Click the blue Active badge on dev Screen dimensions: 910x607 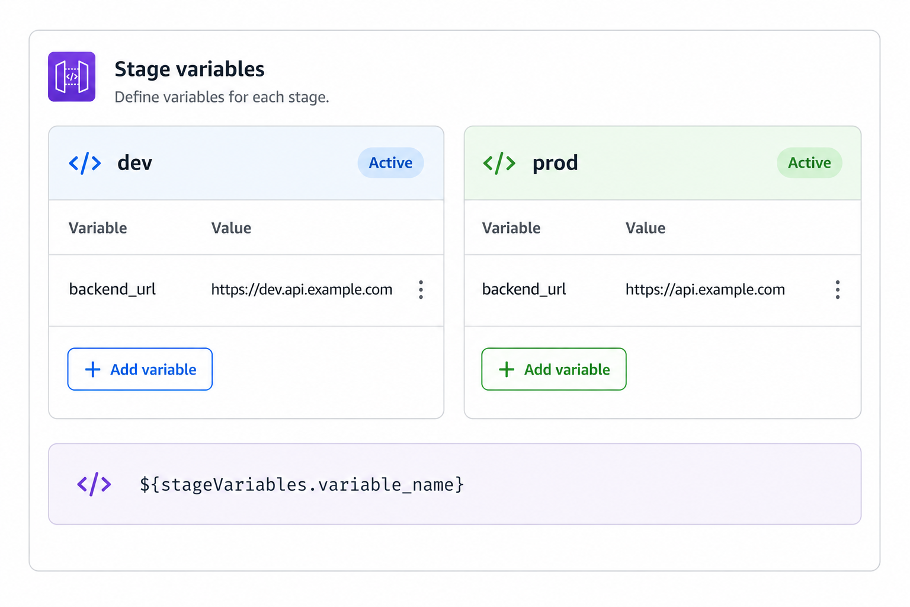pos(390,163)
